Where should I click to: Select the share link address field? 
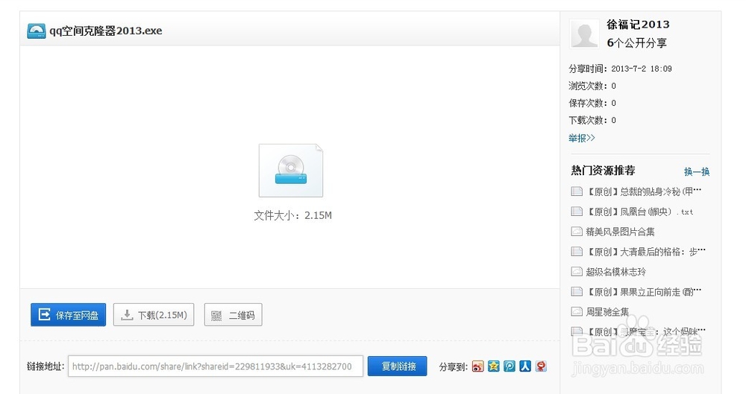216,366
